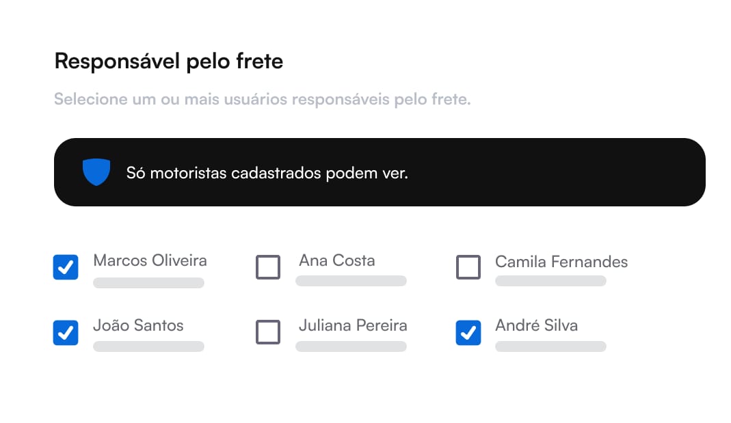This screenshot has height=423, width=731.
Task: Check Juliana Pereira as responsável
Action: 268,333
